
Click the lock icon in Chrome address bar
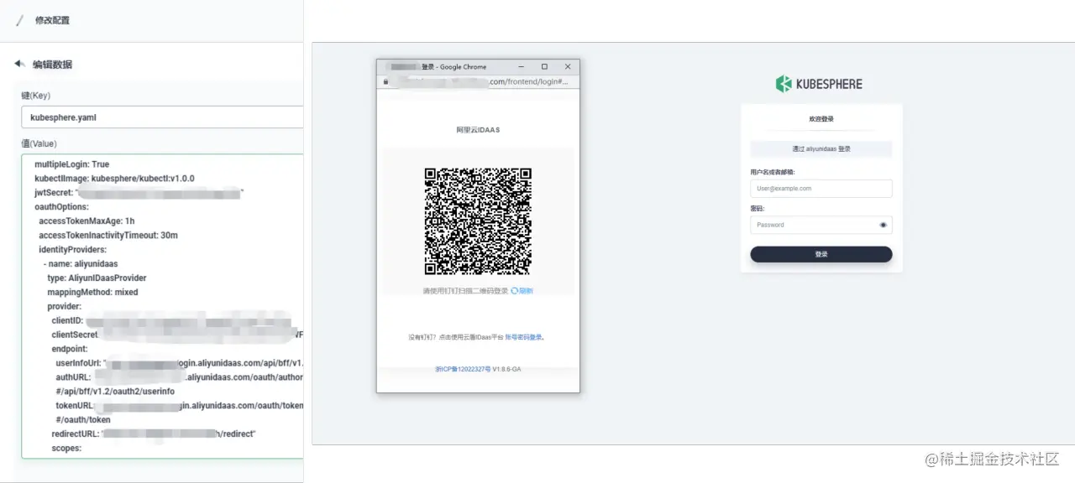click(x=385, y=81)
